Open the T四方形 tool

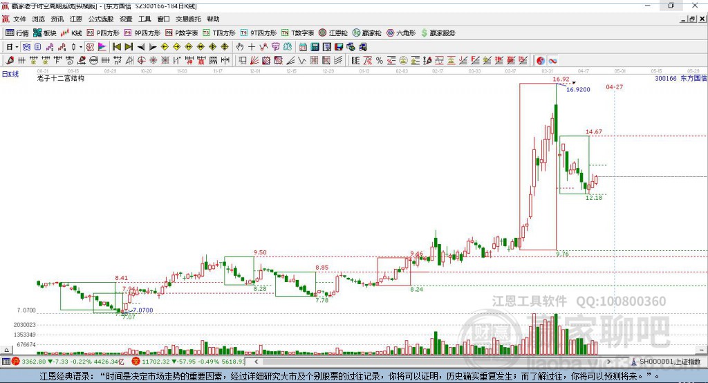click(x=219, y=33)
